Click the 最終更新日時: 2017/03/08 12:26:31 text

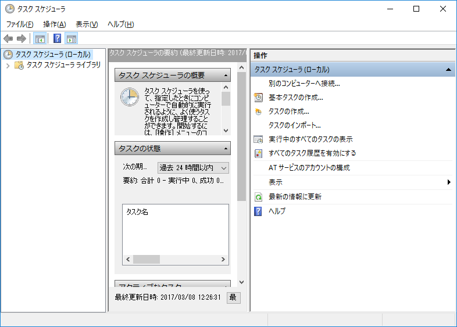tap(167, 297)
